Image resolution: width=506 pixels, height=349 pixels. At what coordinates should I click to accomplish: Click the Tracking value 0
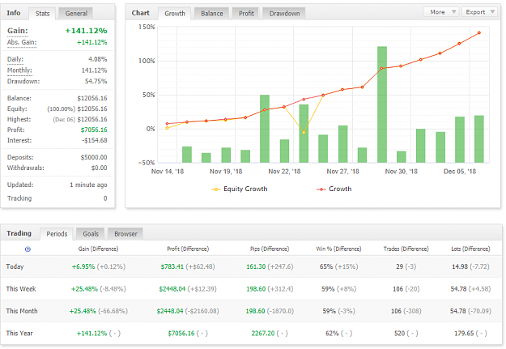click(x=105, y=198)
